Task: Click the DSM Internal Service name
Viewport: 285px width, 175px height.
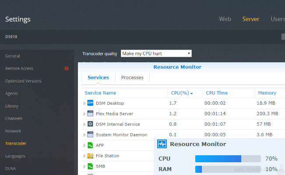Action: point(118,124)
